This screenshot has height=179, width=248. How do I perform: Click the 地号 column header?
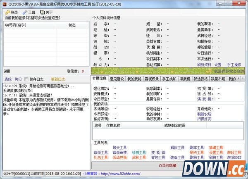tap(98, 126)
